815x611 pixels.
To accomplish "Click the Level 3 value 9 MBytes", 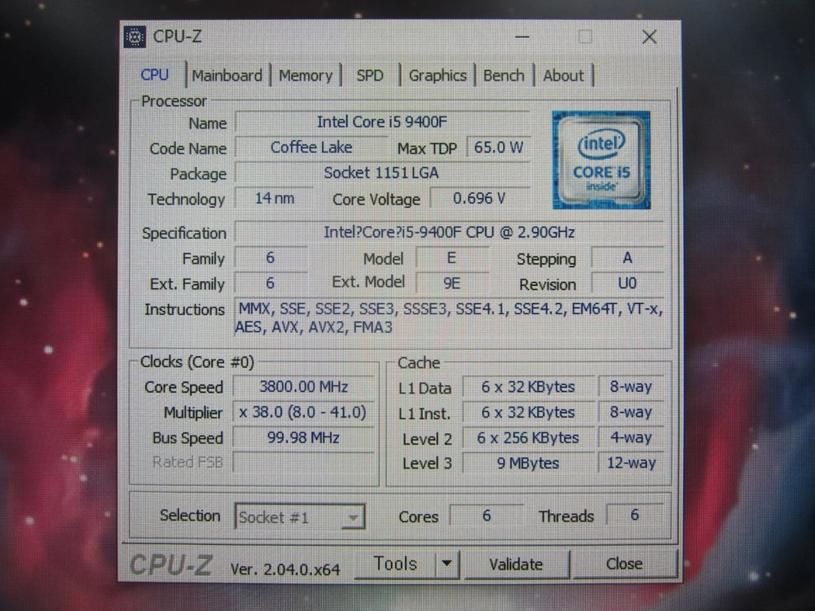I will pyautogui.click(x=528, y=463).
